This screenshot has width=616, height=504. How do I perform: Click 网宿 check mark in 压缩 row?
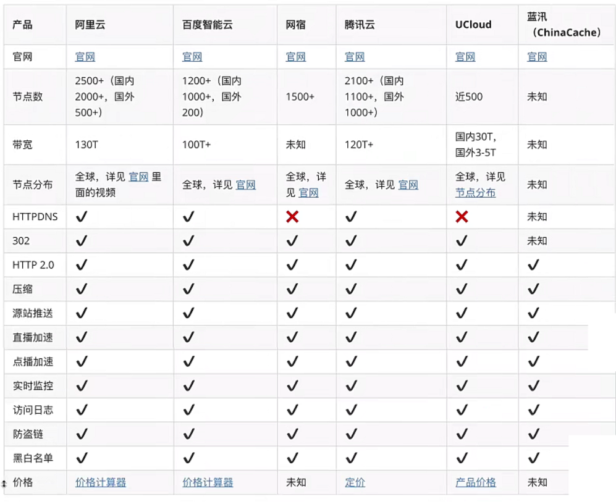[292, 289]
